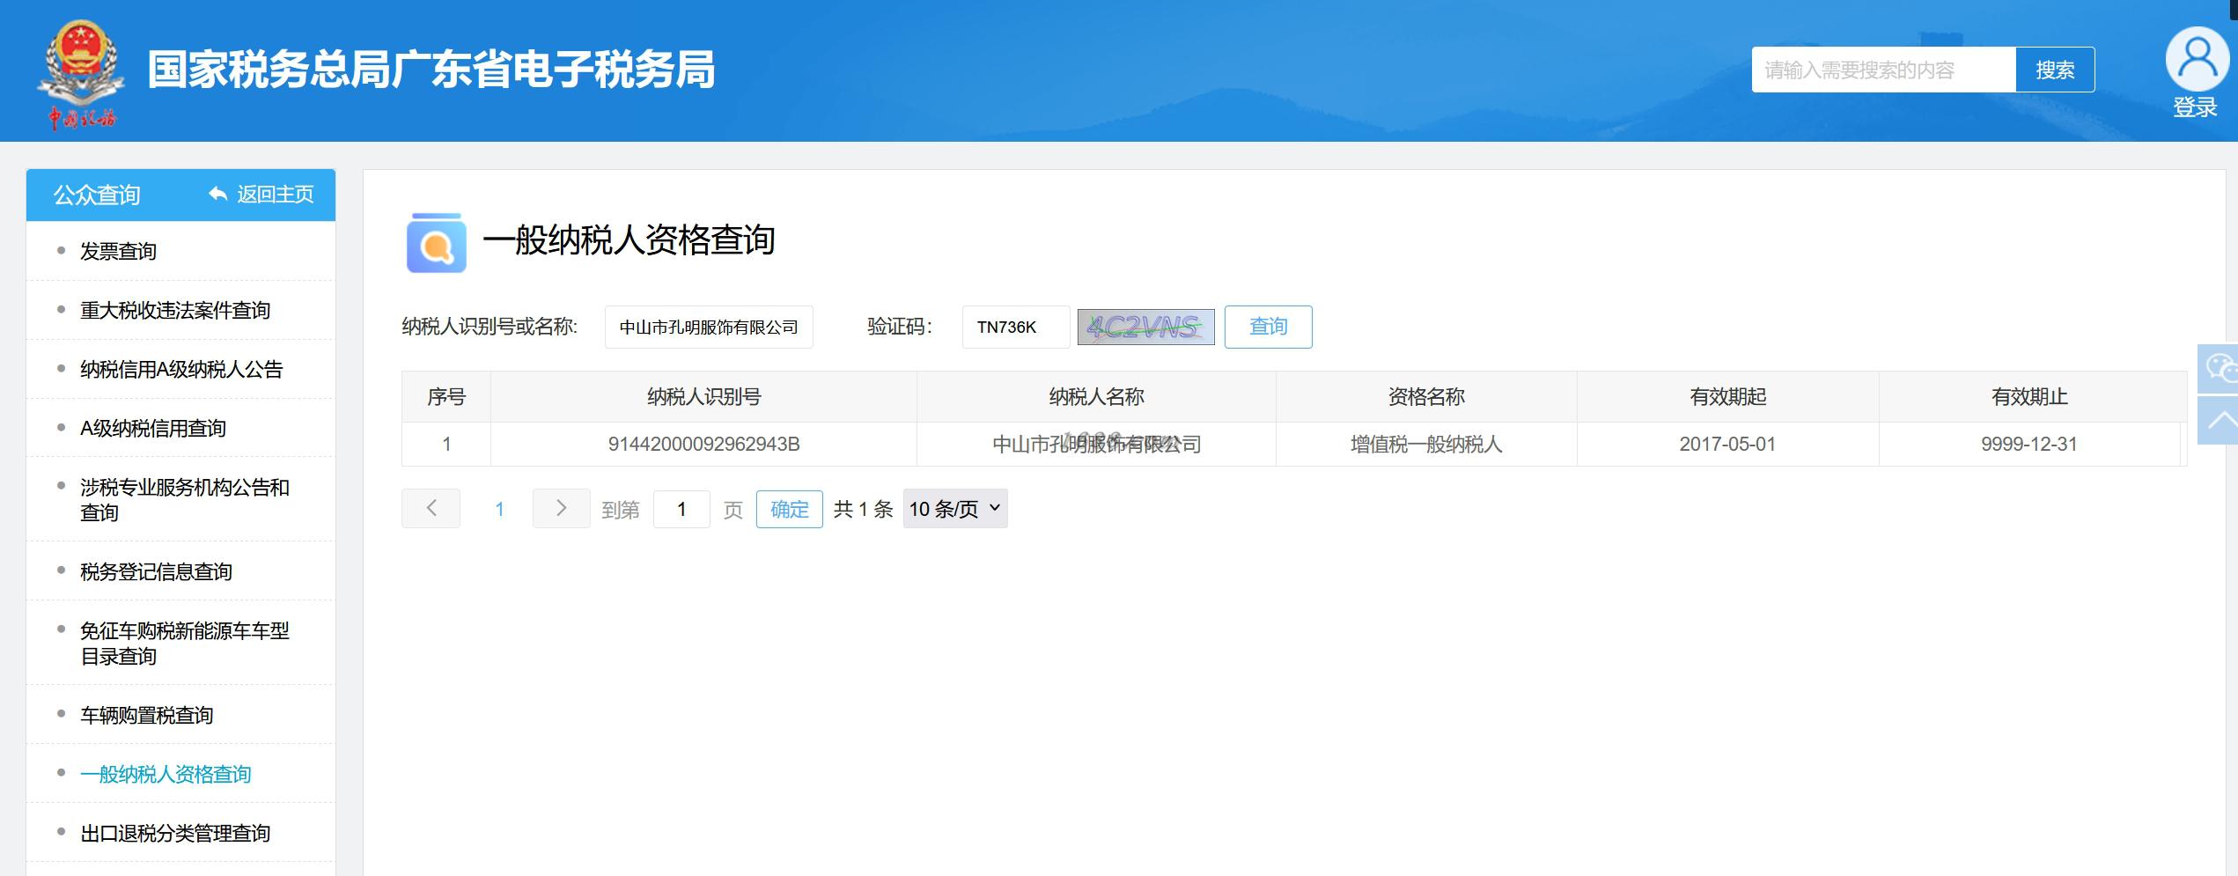Click the 资格名称 column header

[1426, 397]
